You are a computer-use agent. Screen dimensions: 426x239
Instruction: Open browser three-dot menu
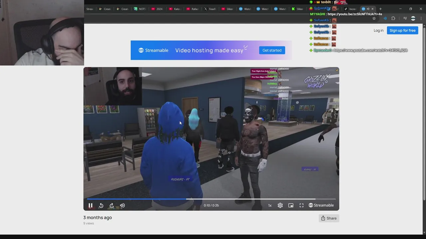pyautogui.click(x=421, y=18)
